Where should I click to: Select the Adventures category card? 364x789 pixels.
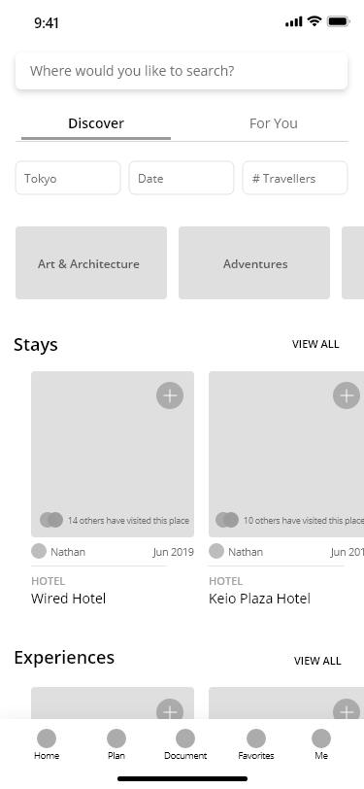[254, 262]
